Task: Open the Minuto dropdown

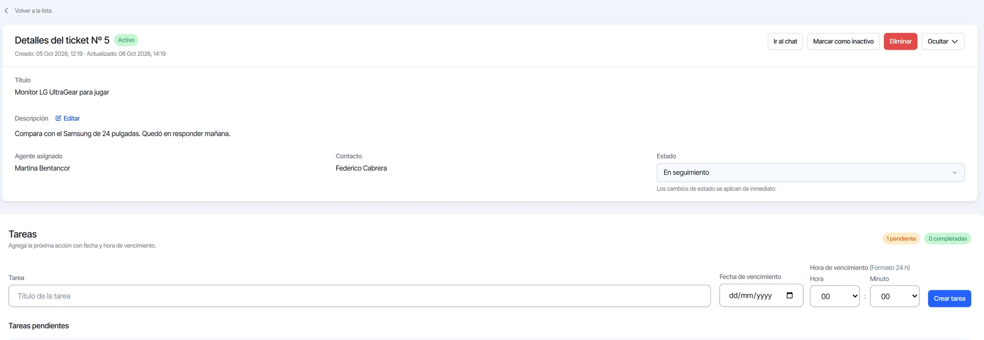Action: (894, 296)
